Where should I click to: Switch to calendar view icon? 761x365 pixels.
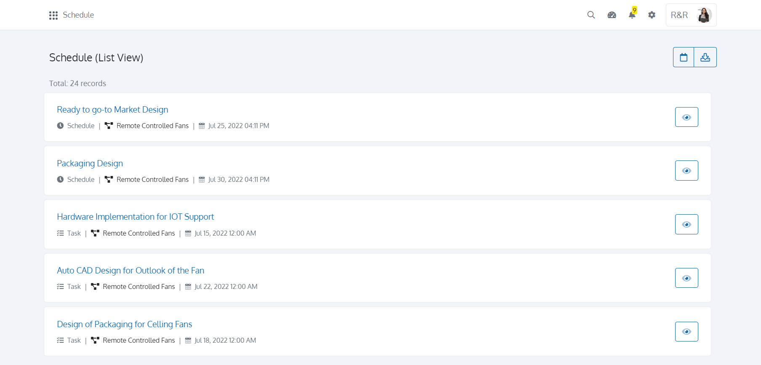click(684, 57)
